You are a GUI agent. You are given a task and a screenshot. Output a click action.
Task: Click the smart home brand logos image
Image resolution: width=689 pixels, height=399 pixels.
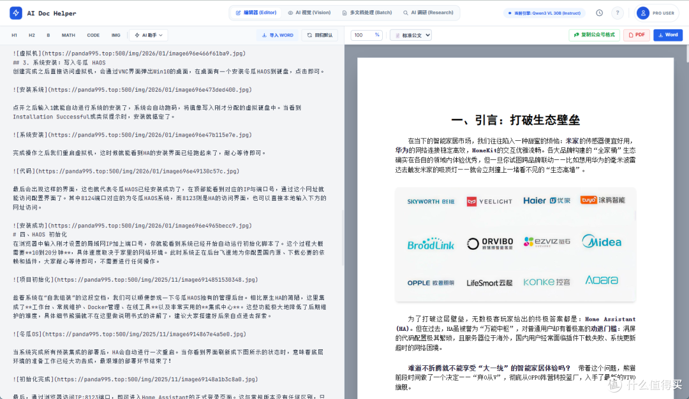coord(515,245)
